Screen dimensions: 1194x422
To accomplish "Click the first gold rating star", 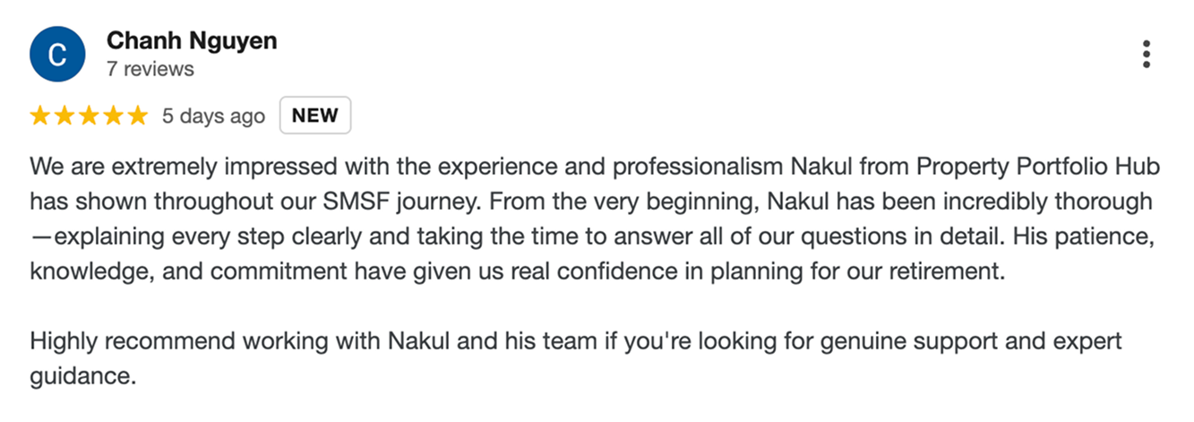I will [40, 116].
